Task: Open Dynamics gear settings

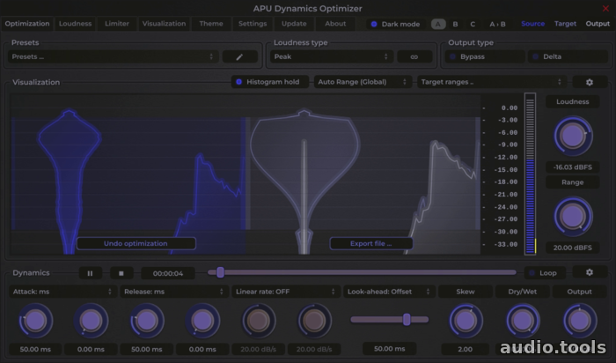Action: point(590,272)
